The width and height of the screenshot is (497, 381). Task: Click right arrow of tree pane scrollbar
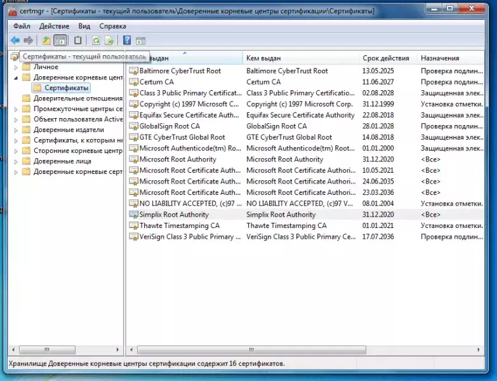pos(117,350)
